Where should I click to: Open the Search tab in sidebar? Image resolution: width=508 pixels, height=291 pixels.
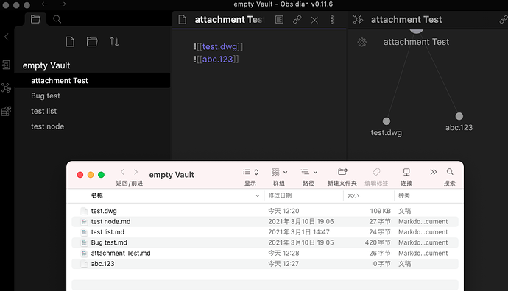click(x=57, y=19)
